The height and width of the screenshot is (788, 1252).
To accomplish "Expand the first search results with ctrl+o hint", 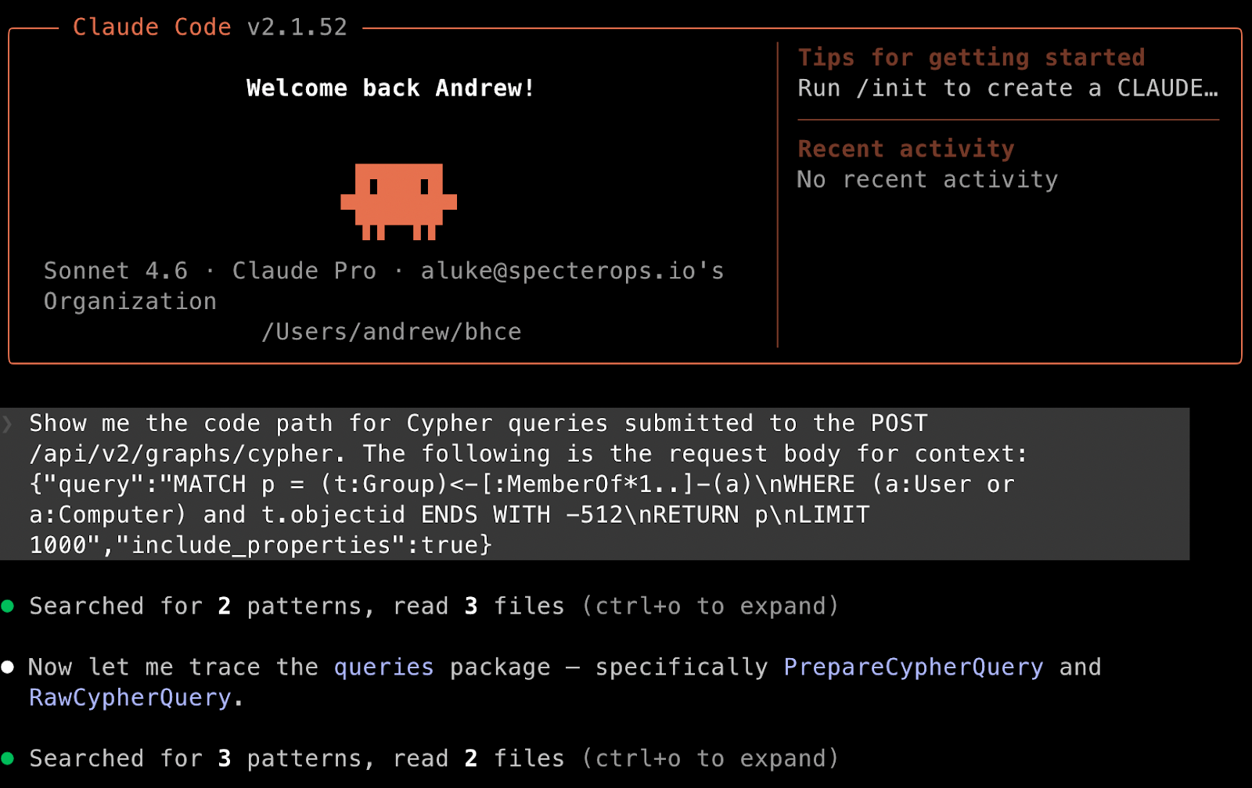I will tap(709, 606).
